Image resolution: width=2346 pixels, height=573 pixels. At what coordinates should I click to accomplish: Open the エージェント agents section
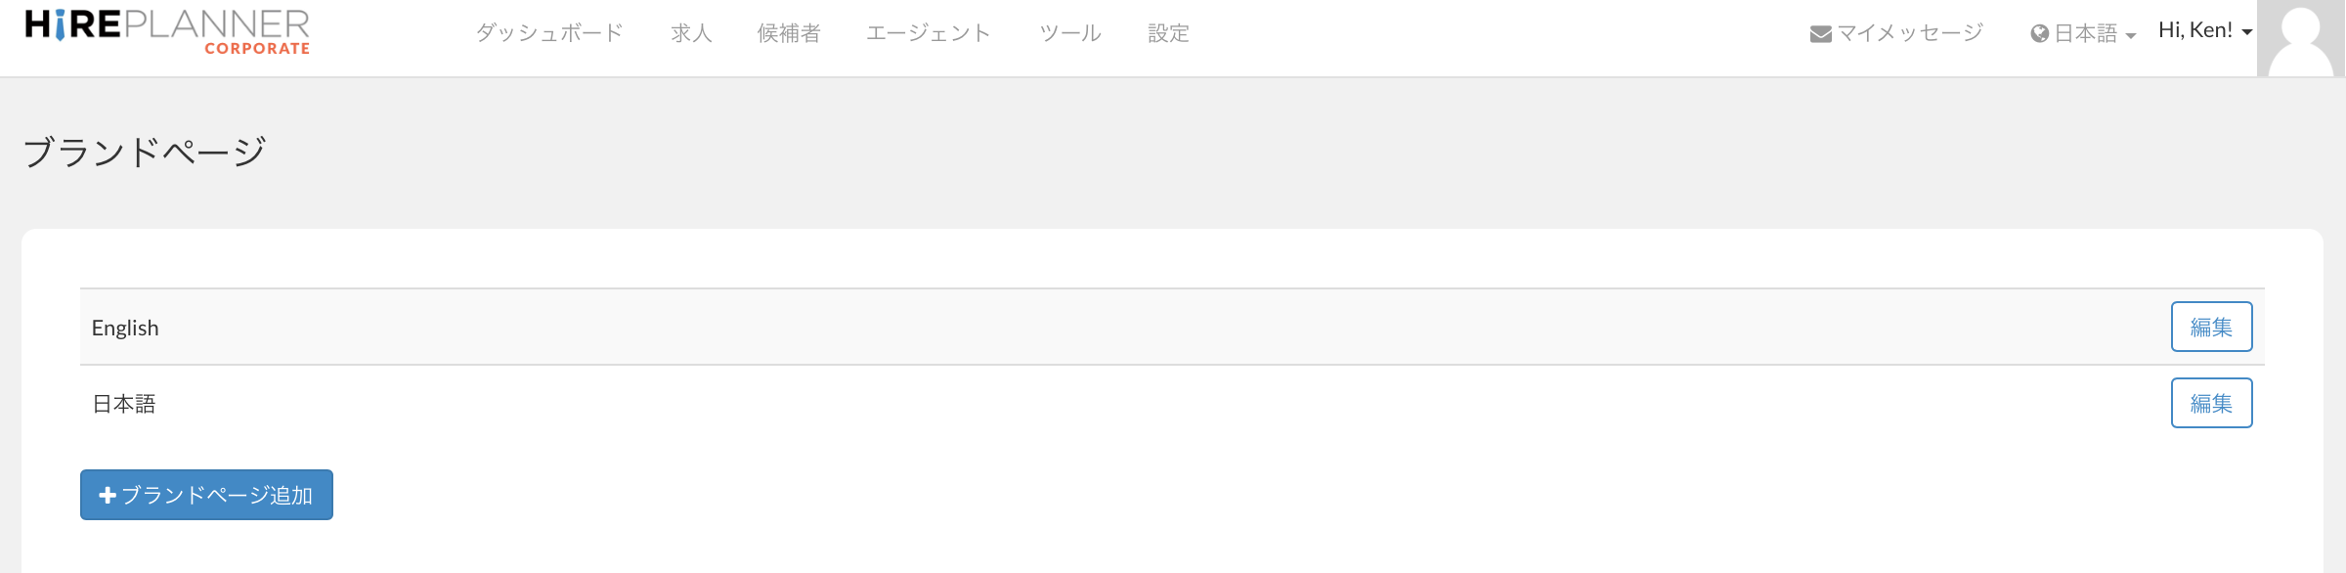point(930,32)
